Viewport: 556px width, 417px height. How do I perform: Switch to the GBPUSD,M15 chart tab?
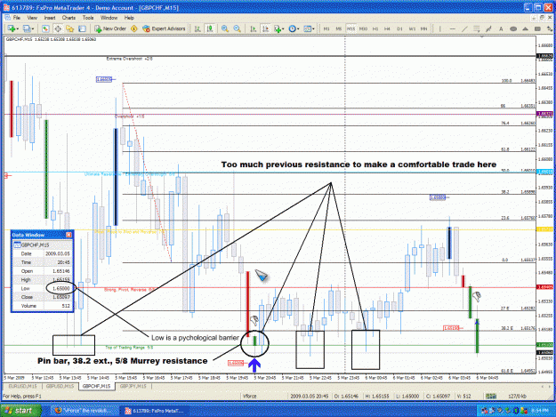pos(60,386)
